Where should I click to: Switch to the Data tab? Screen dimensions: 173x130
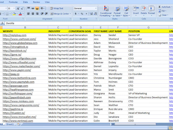pos(25,2)
